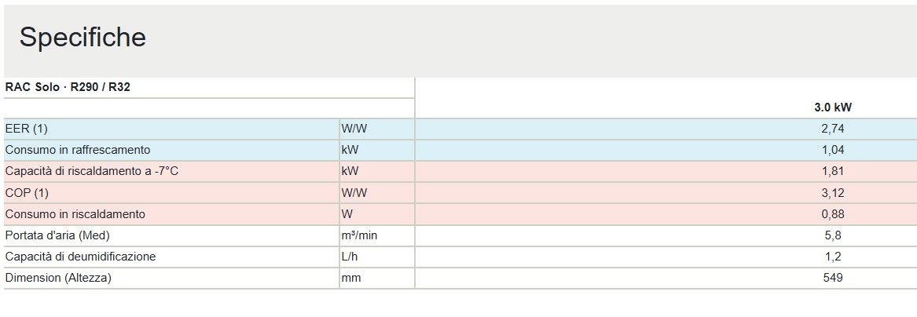Click the Specifiche section heading

(x=83, y=38)
